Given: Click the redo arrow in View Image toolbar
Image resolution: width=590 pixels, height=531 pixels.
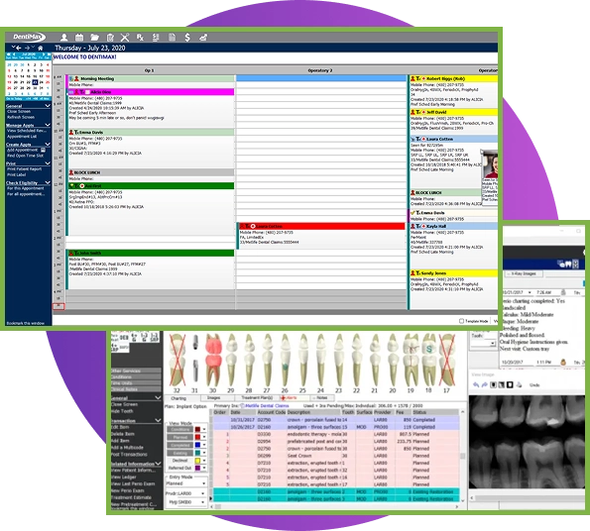Looking at the screenshot, I should pos(484,384).
